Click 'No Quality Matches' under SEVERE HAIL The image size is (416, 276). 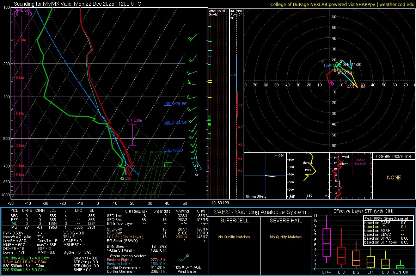(286, 237)
